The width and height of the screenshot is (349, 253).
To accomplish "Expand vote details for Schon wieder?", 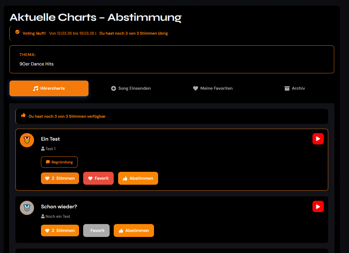I will pyautogui.click(x=60, y=230).
